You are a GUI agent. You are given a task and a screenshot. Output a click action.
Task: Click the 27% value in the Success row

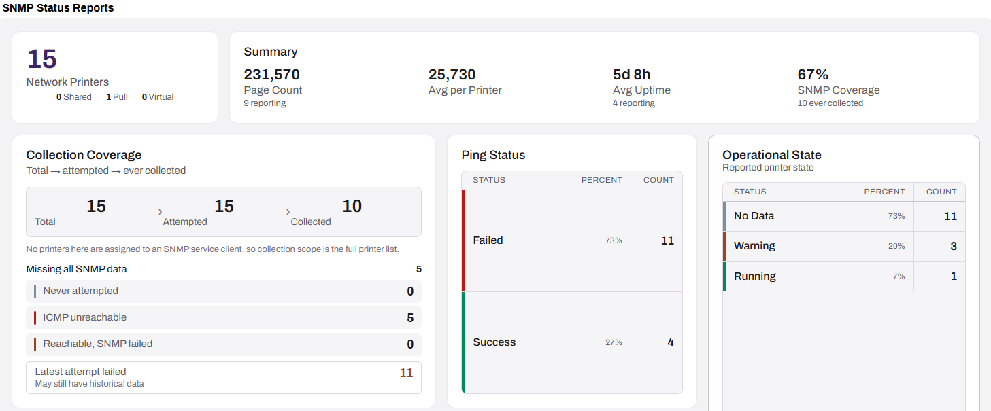click(614, 342)
